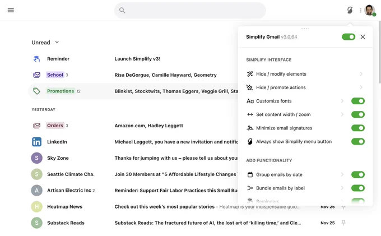Pin the Substack Reads email
381x236 pixels.
343,223
